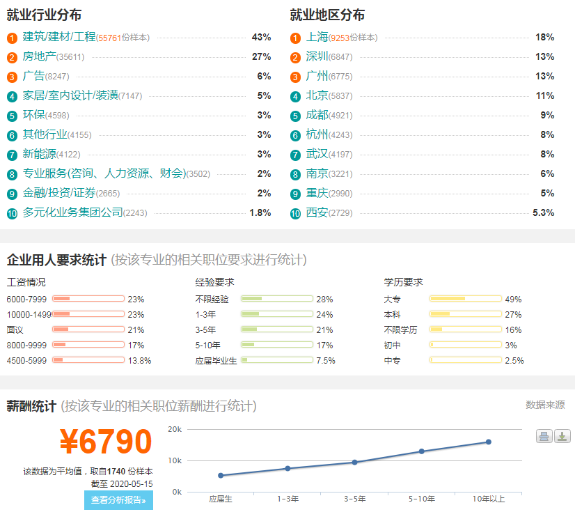
Task: Click the chart download icon
Action: [562, 436]
